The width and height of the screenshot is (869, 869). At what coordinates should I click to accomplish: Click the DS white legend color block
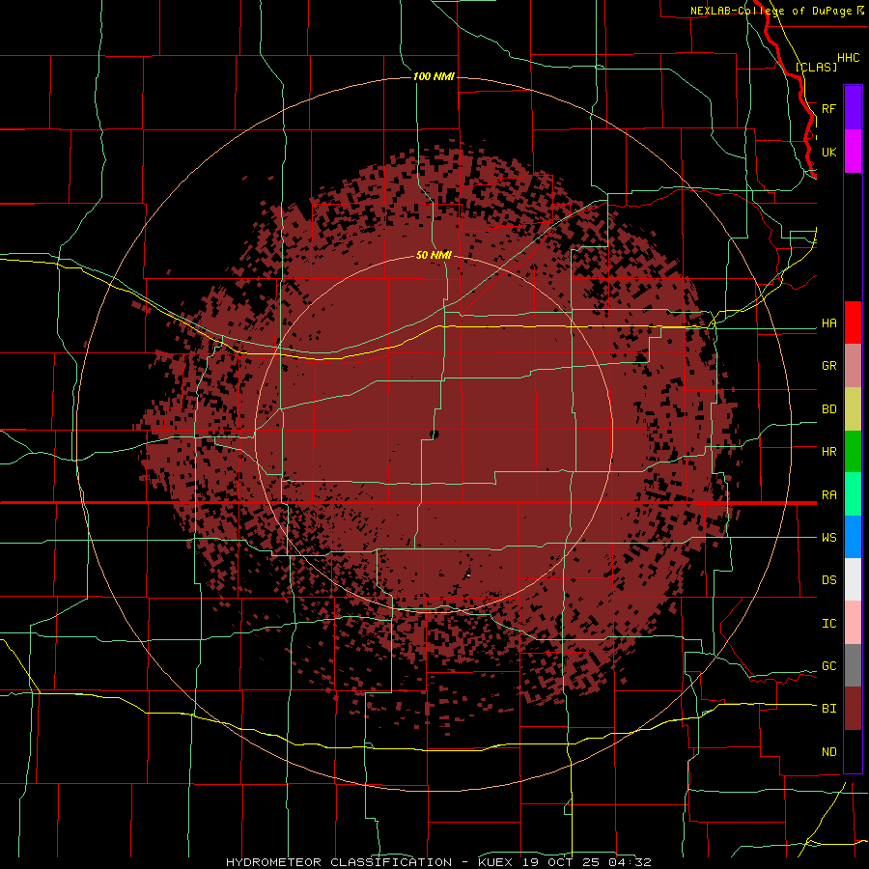(853, 579)
